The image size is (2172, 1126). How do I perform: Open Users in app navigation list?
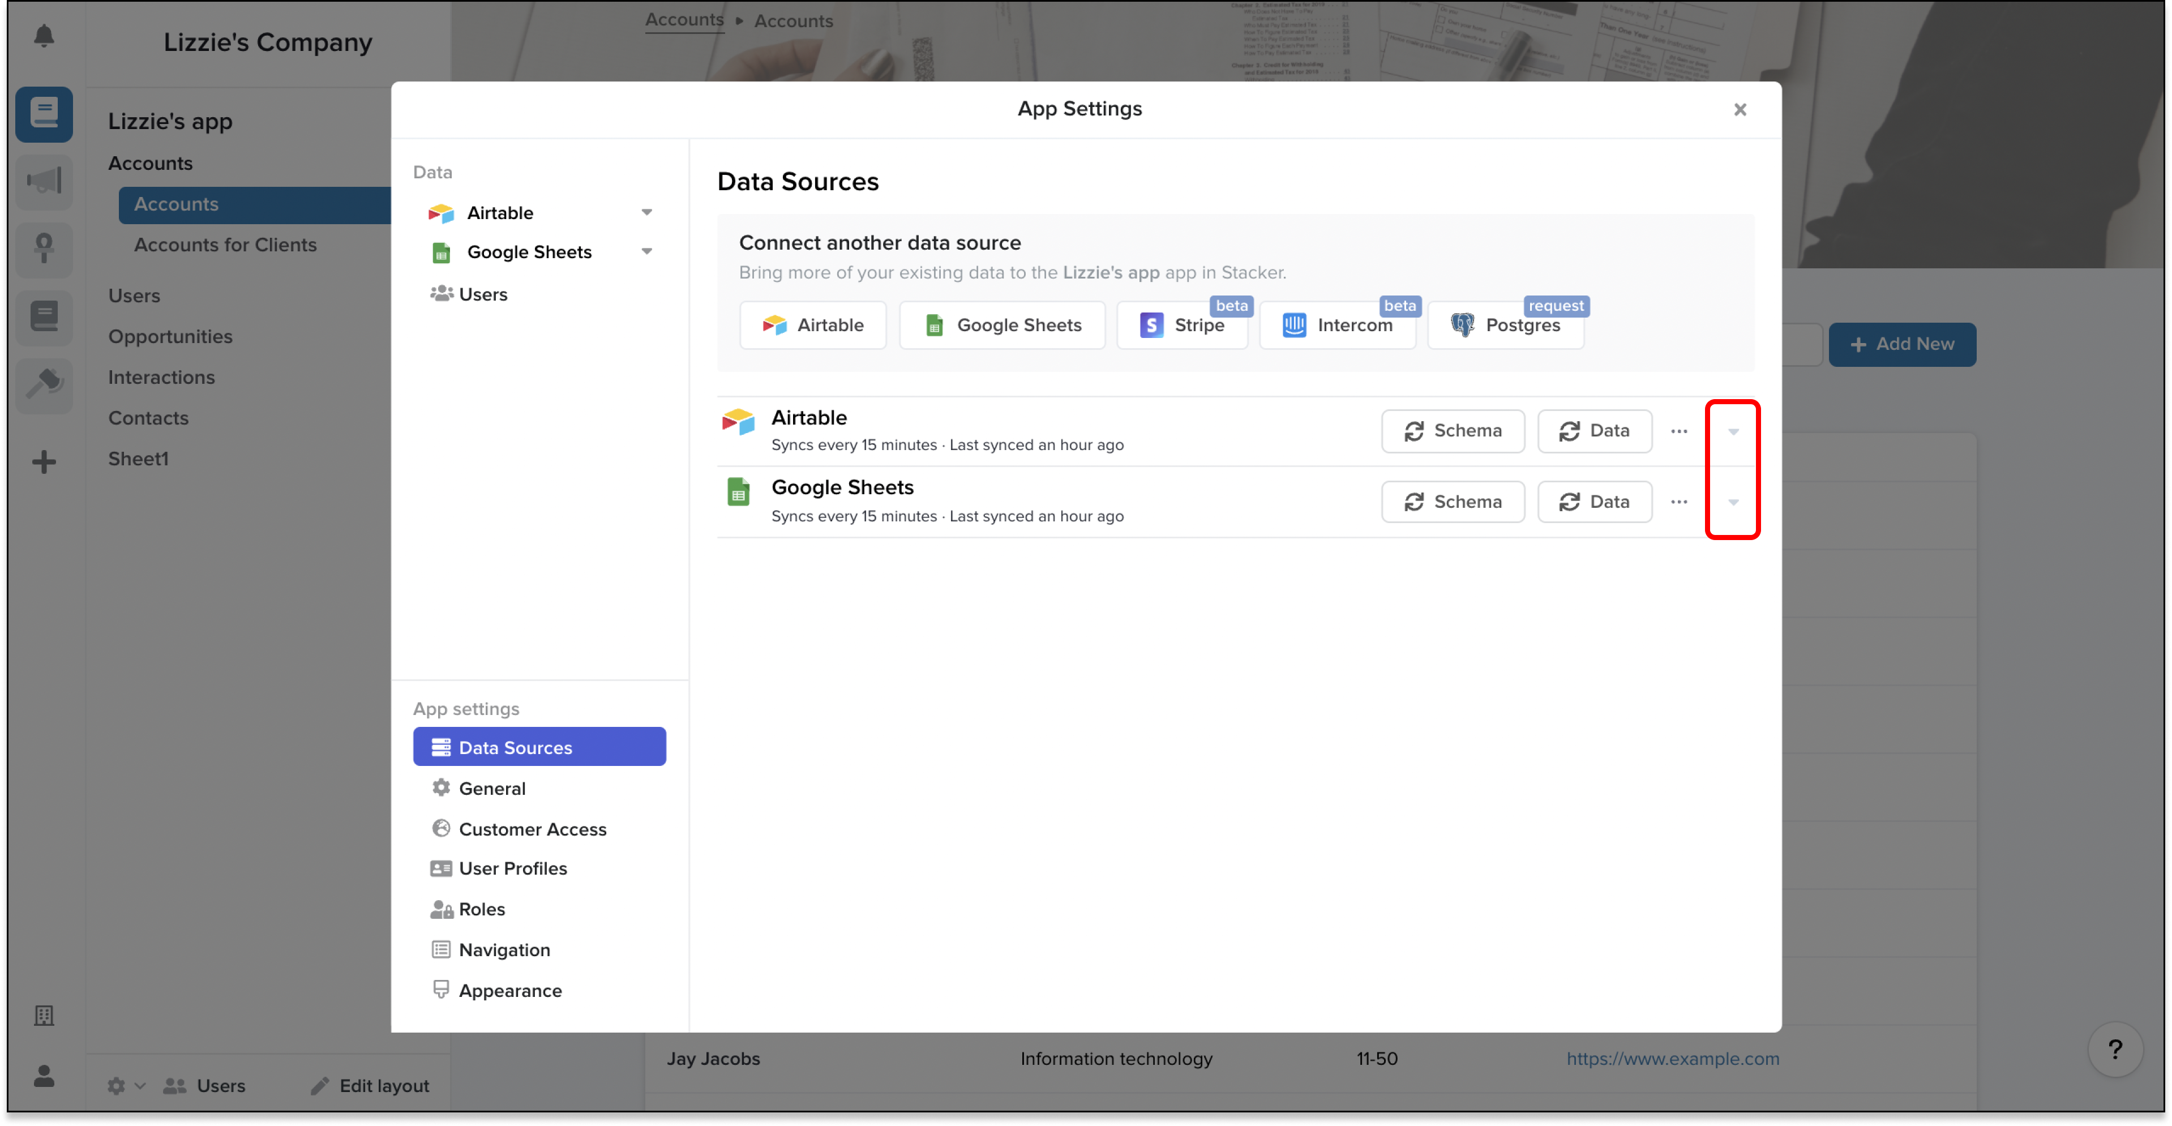pos(134,296)
